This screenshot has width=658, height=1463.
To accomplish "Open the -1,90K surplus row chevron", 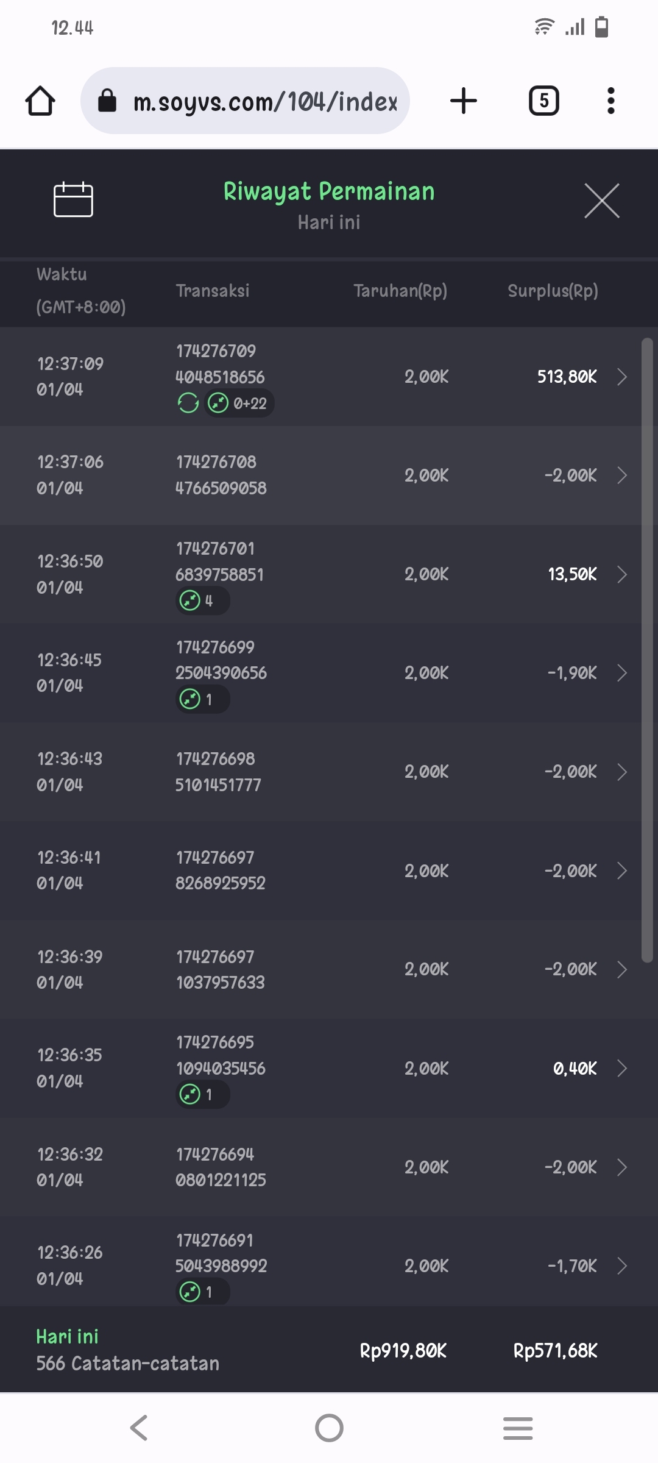I will 621,673.
